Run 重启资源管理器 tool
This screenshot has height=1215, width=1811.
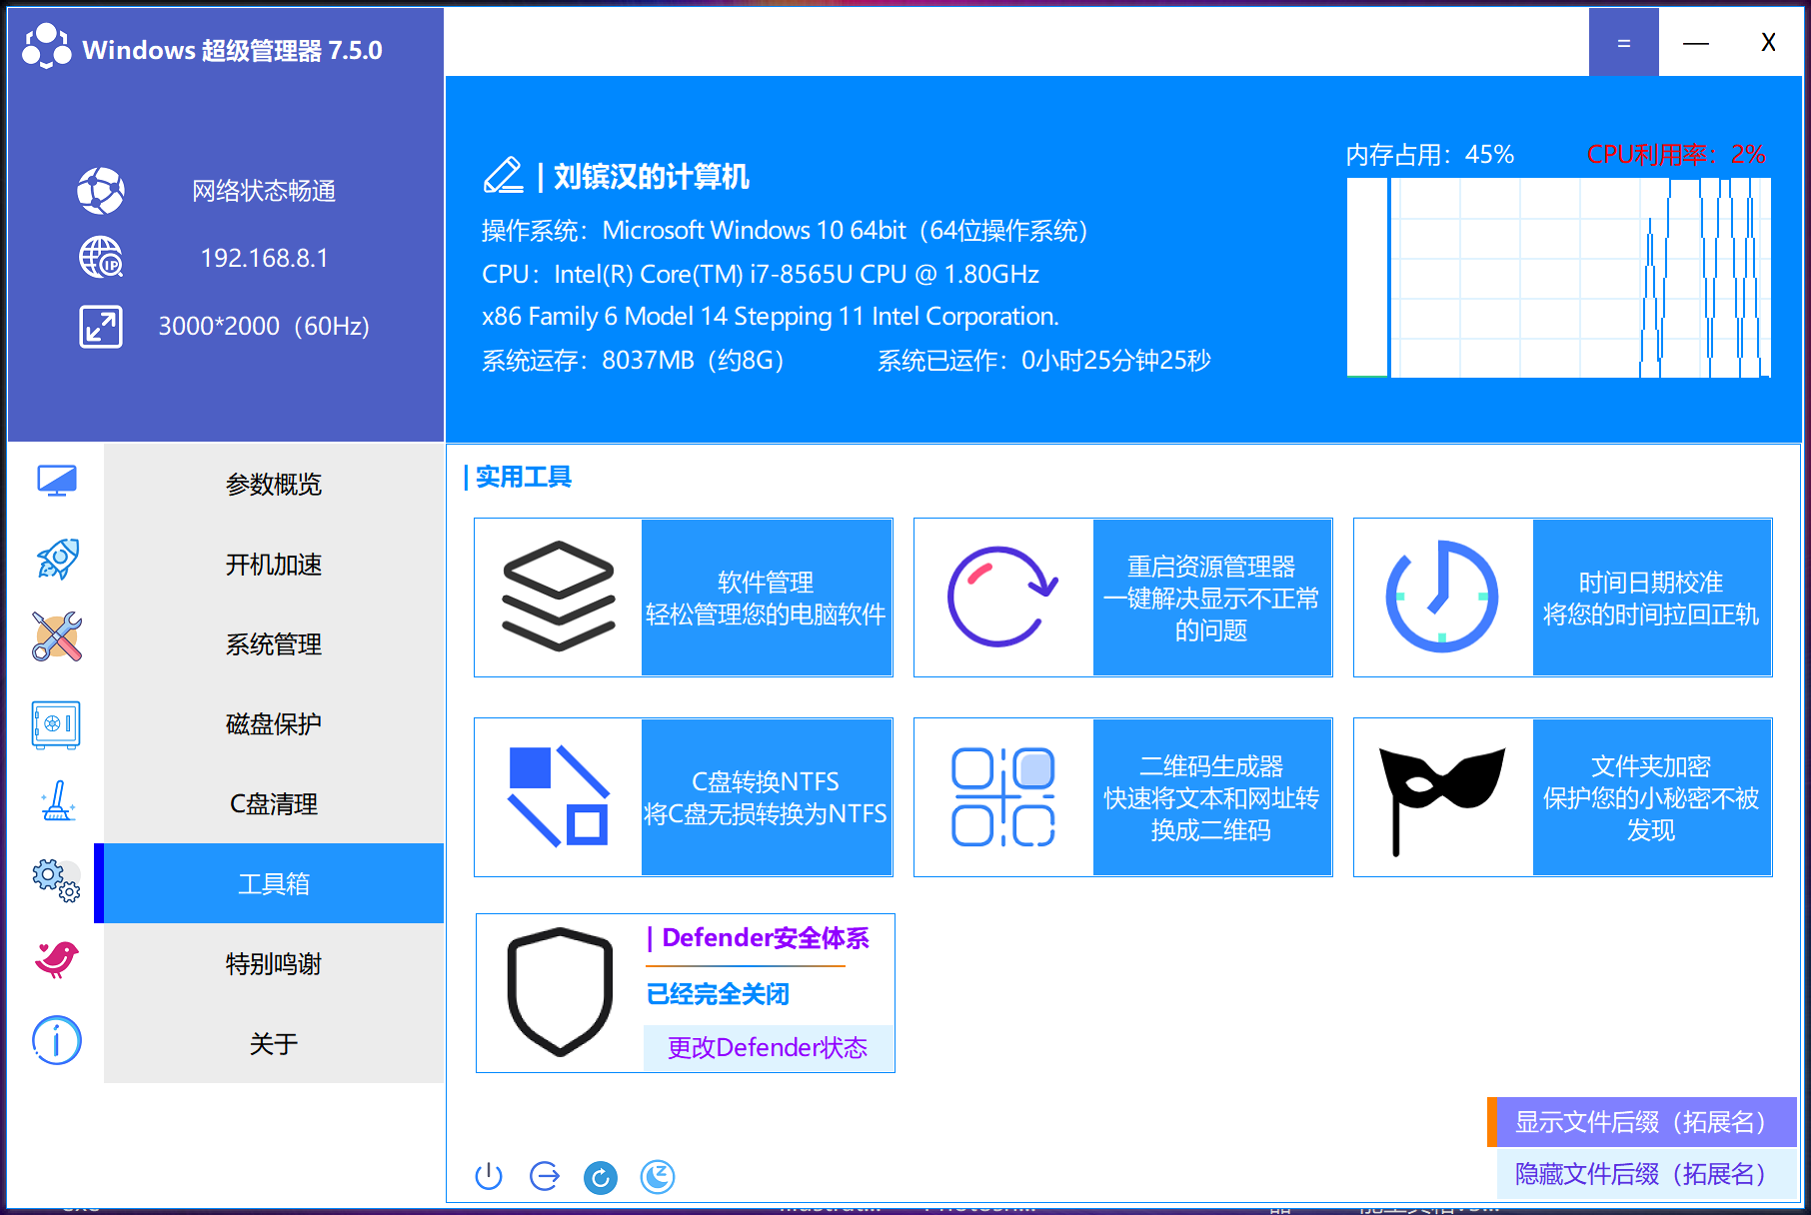click(x=1211, y=598)
